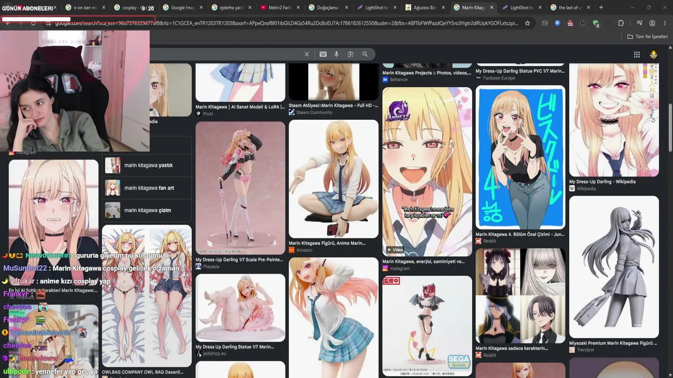Image resolution: width=673 pixels, height=378 pixels.
Task: Open 'Miyazaki Premium Marin Kitagawa Figürü' link
Action: [614, 343]
